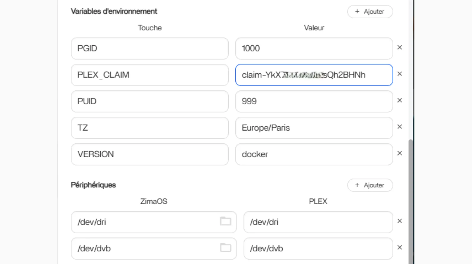
Task: Add a new environment variable
Action: click(x=370, y=12)
